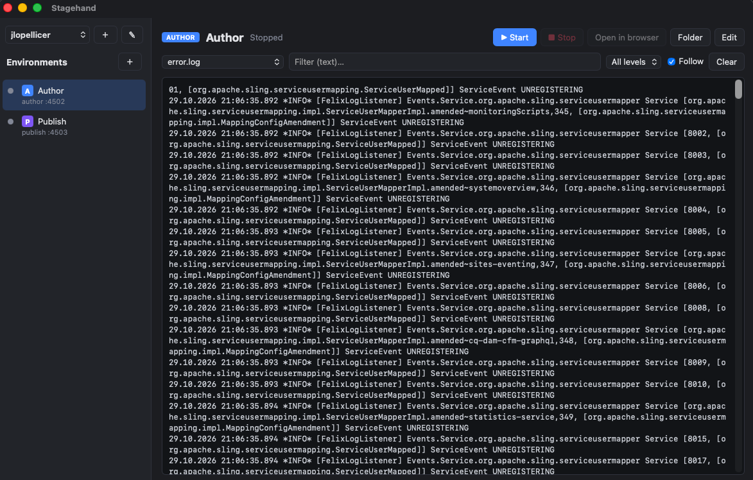The height and width of the screenshot is (480, 753).
Task: Start the Author instance
Action: (x=514, y=37)
